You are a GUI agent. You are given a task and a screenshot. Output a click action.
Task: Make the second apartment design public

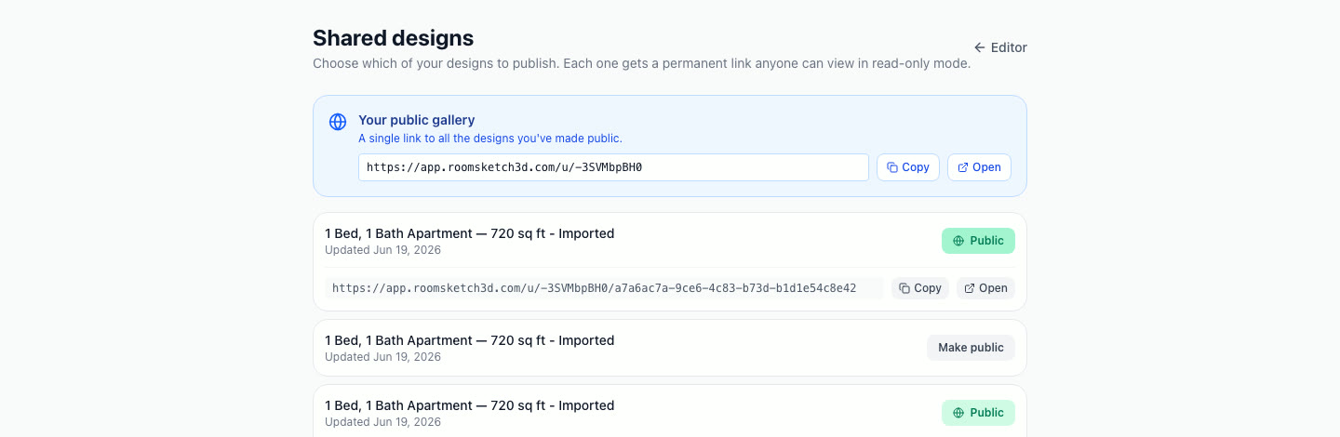[x=971, y=348]
